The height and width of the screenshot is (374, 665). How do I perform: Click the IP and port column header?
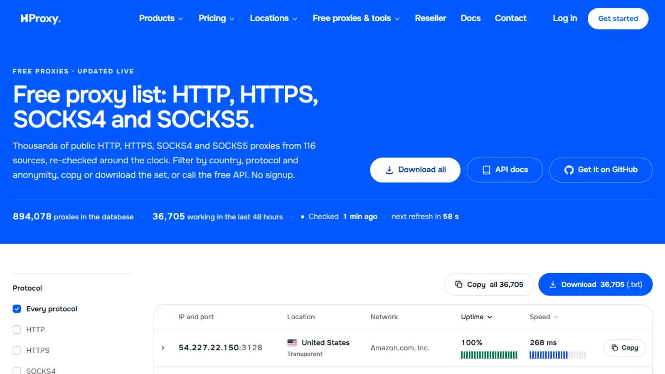196,317
